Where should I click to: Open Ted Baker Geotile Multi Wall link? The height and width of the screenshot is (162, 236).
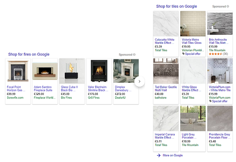tap(166, 89)
